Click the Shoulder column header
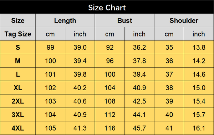214x135 pixels. point(184,20)
